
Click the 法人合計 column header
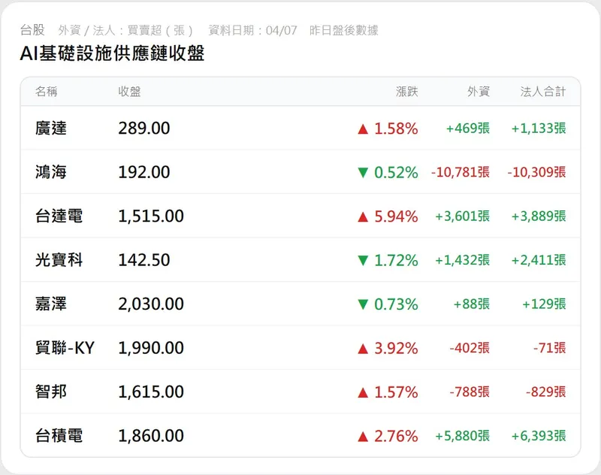[543, 92]
